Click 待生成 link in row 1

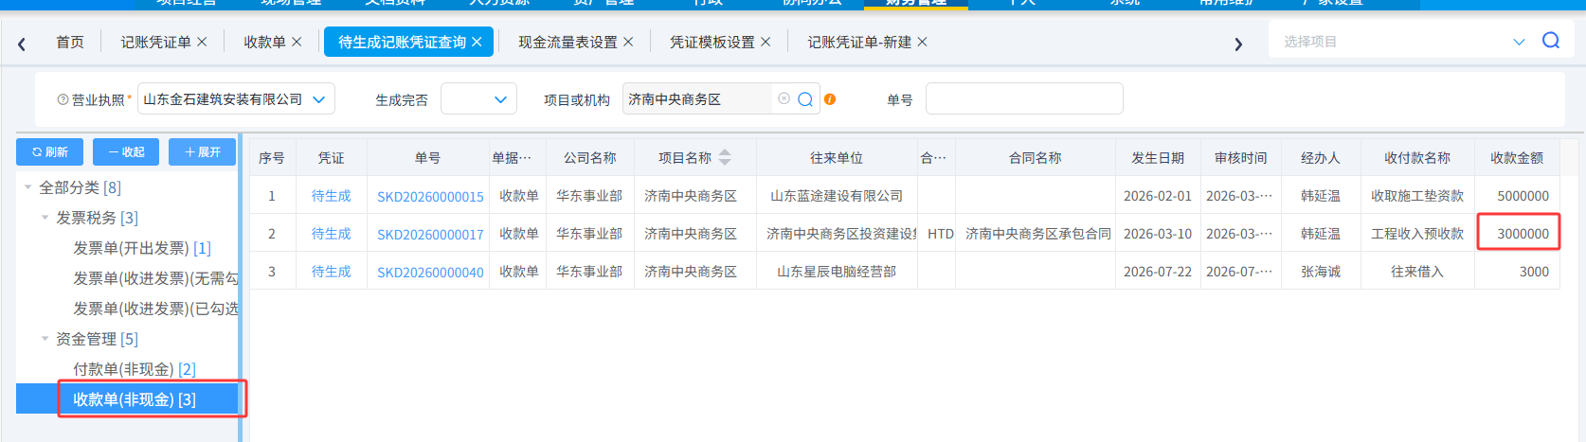[x=332, y=196]
